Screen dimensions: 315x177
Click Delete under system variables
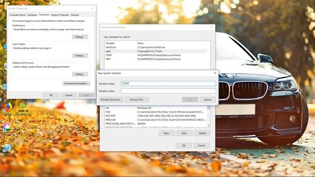click(x=202, y=133)
